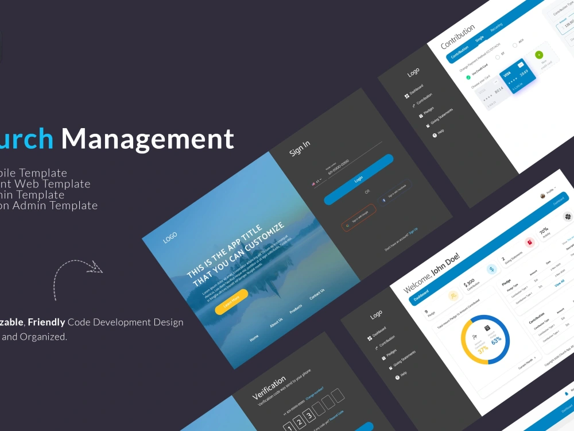Open the +1 country code dropdown
The image size is (574, 431).
[319, 181]
